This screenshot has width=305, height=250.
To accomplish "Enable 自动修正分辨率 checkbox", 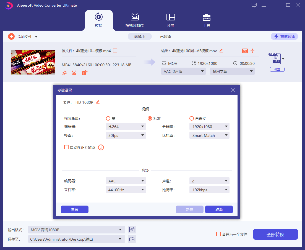I will click(66, 147).
